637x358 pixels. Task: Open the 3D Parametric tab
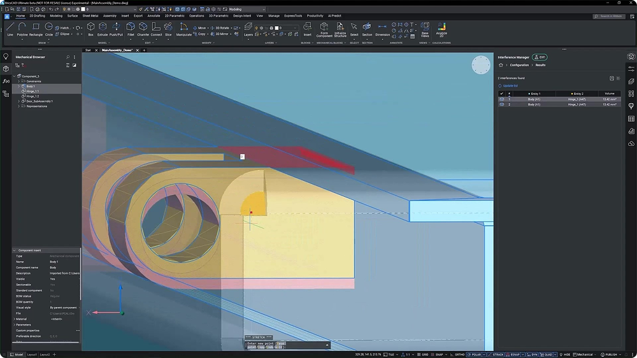[218, 16]
